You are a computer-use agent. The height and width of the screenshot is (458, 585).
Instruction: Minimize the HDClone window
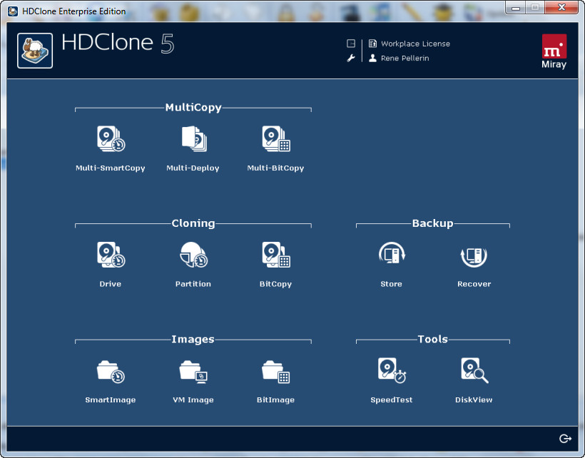coord(516,7)
